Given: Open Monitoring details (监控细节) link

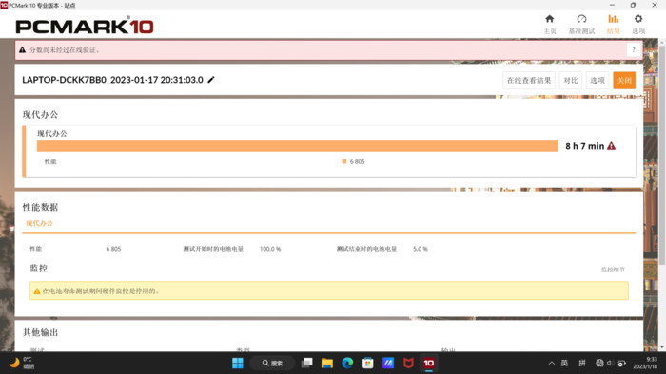Looking at the screenshot, I should [x=613, y=270].
